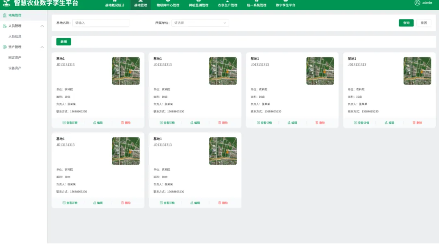Click the edit pencil icon on second top-row card
The height and width of the screenshot is (244, 439).
tap(192, 123)
